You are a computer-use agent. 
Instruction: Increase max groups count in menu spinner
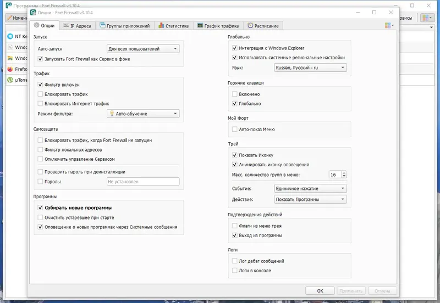pyautogui.click(x=344, y=173)
